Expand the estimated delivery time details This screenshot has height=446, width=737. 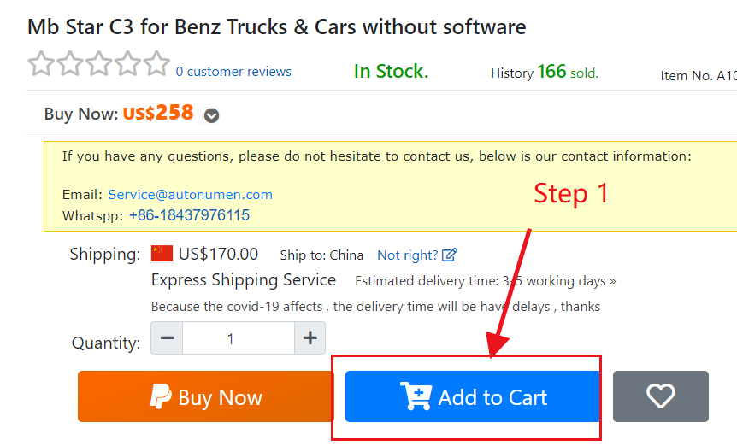pyautogui.click(x=486, y=281)
